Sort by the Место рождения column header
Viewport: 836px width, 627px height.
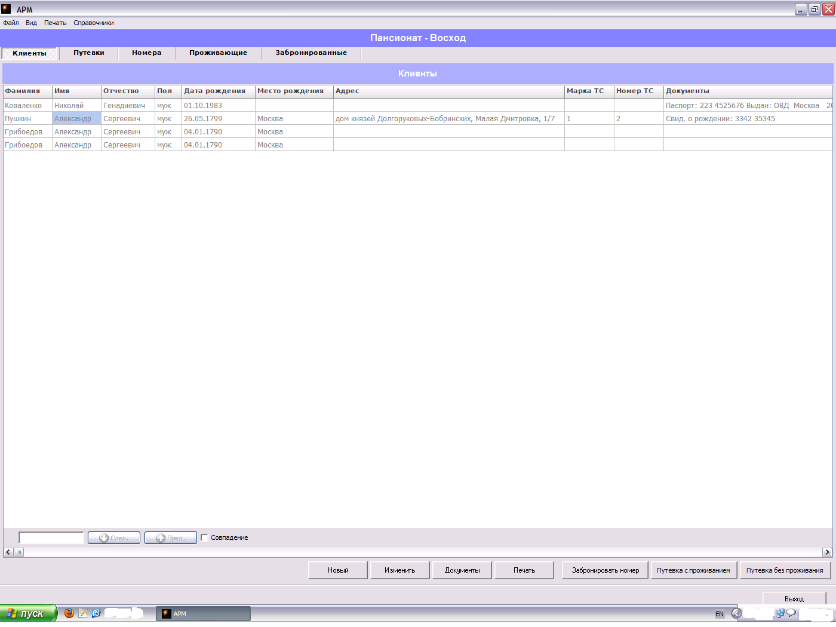pyautogui.click(x=294, y=91)
